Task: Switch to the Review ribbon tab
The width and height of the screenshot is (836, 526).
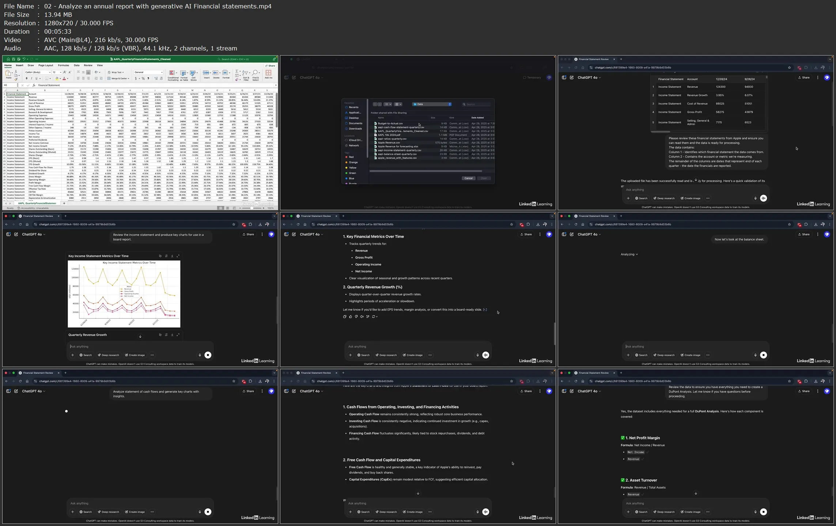Action: (88, 65)
